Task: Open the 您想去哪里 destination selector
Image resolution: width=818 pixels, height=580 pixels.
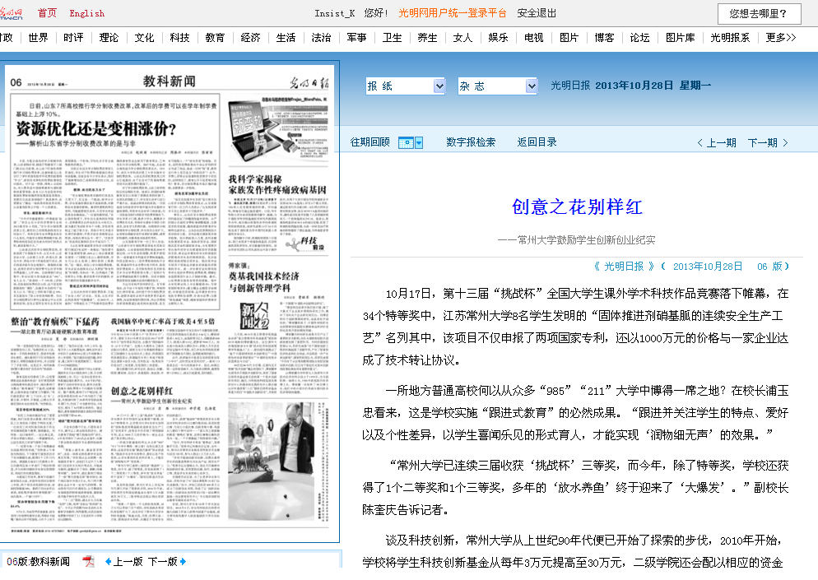Action: coord(758,14)
